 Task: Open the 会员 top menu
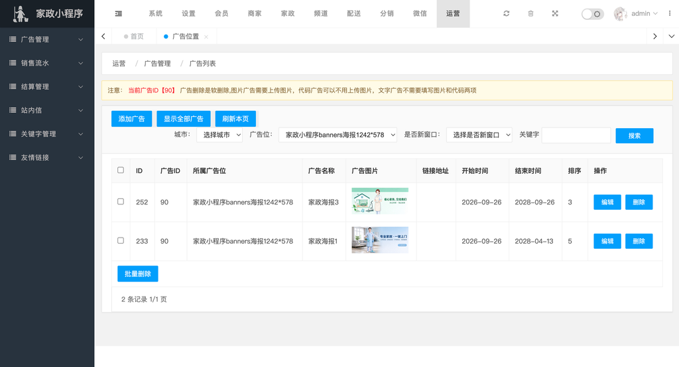point(221,14)
